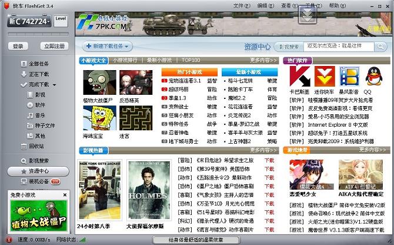Click the floating download drop-zone icon
394x245 pixels.
[307, 15]
